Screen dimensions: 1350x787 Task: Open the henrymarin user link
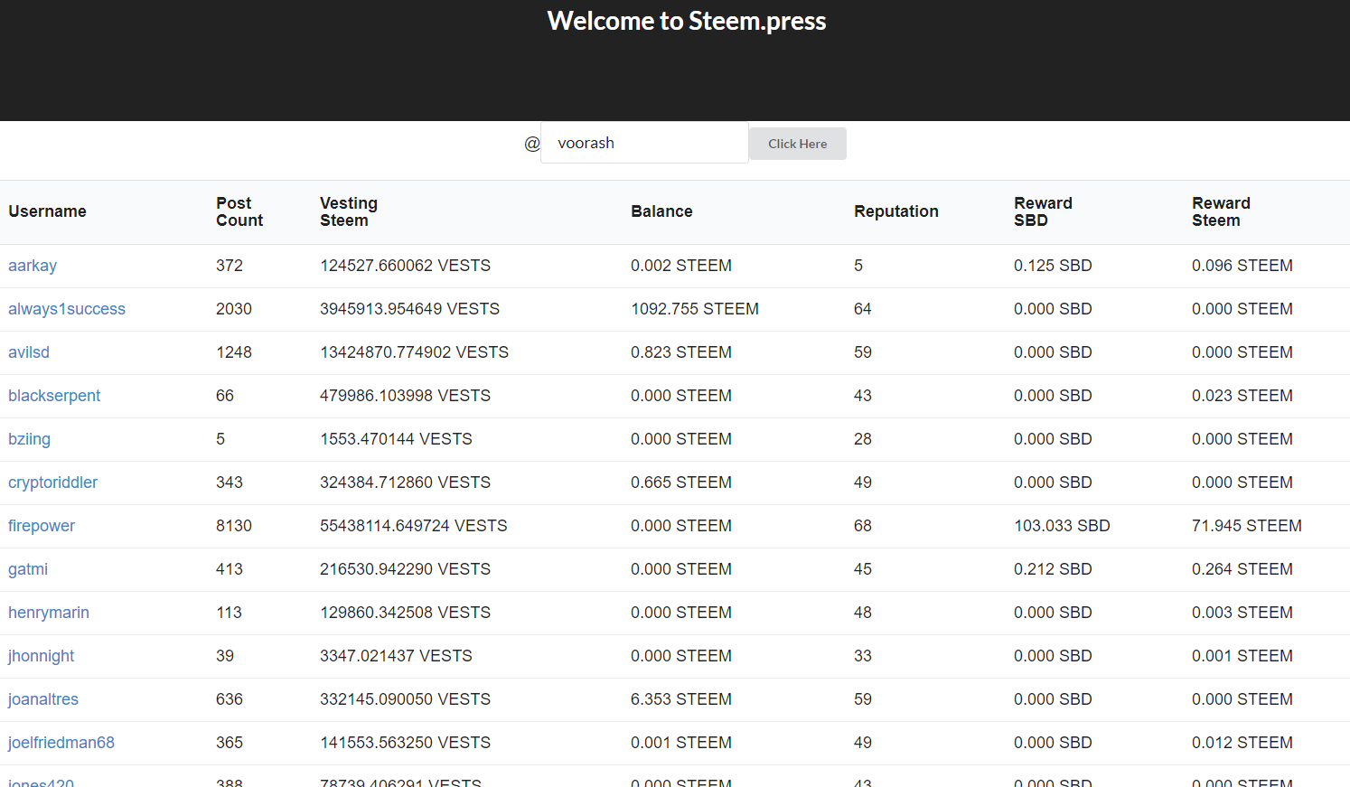tap(49, 613)
